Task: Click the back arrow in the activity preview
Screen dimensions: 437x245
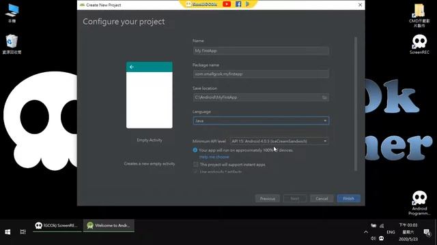Action: (132, 67)
